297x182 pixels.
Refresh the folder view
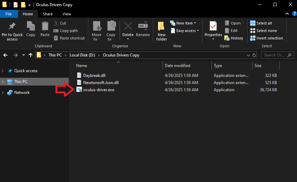(254, 55)
